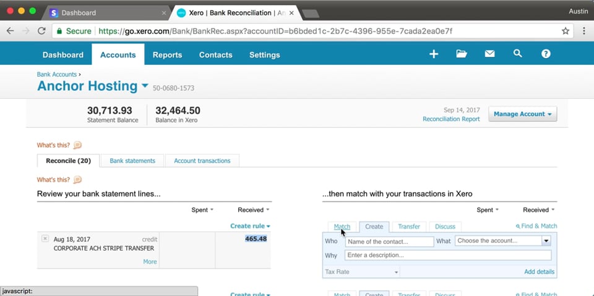Open the Files folder icon in header
Screen dimensions: 594x296
462,54
